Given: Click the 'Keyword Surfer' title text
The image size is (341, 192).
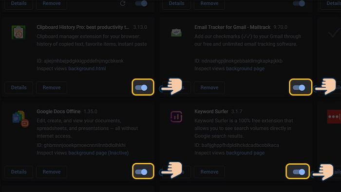Looking at the screenshot, I should coord(211,111).
